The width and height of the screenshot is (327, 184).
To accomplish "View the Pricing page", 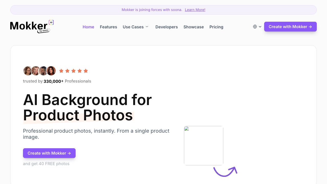I will click(216, 27).
